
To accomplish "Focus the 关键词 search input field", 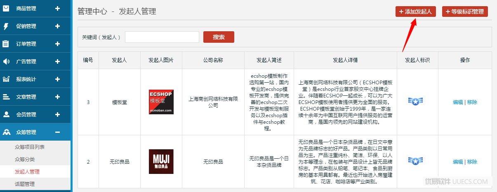I will point(162,37).
